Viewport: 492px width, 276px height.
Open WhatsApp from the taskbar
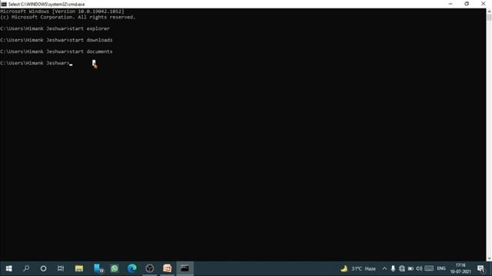click(115, 268)
